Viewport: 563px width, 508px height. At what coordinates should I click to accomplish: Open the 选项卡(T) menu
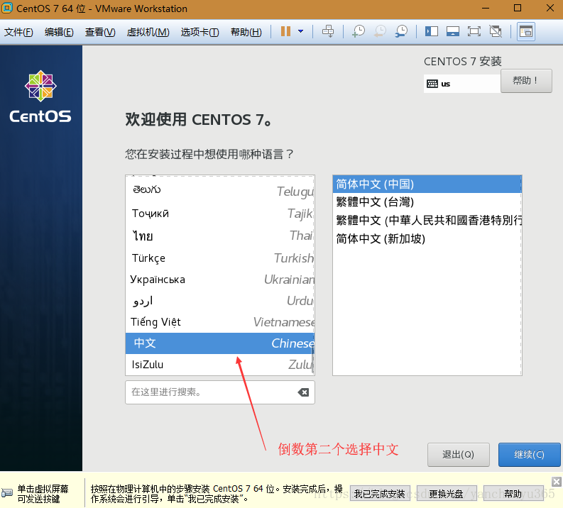(x=199, y=32)
